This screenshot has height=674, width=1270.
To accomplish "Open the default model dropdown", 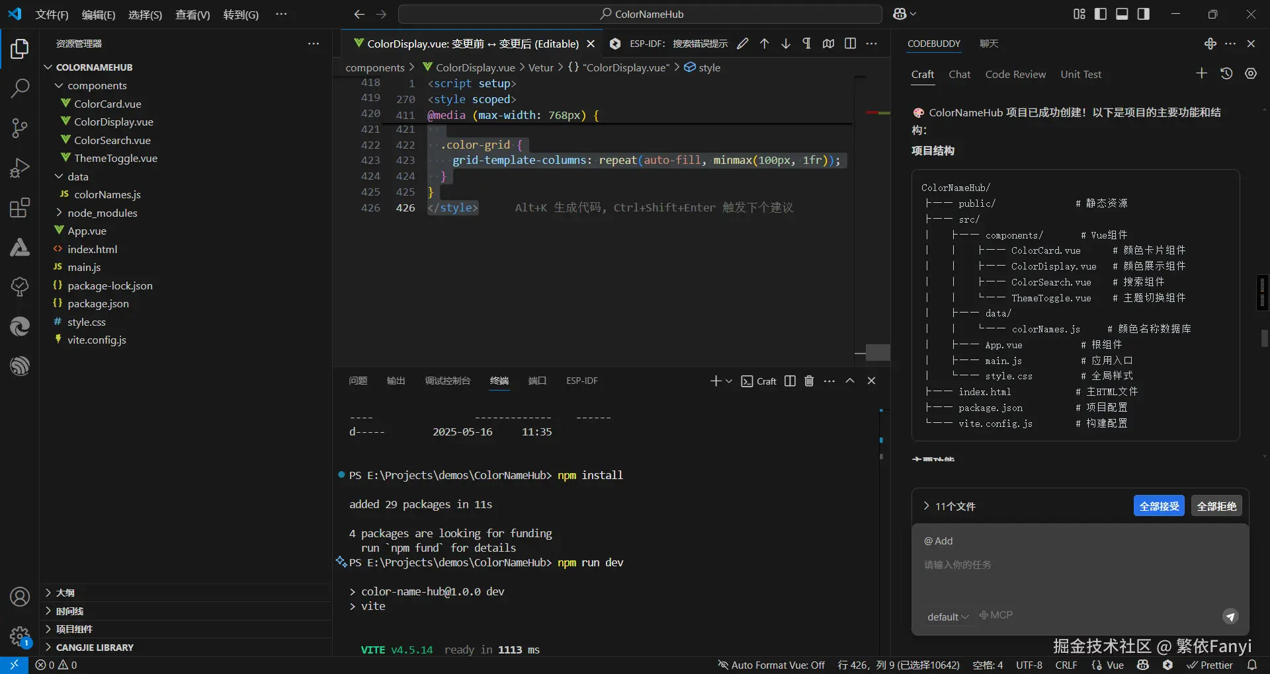I will [948, 617].
